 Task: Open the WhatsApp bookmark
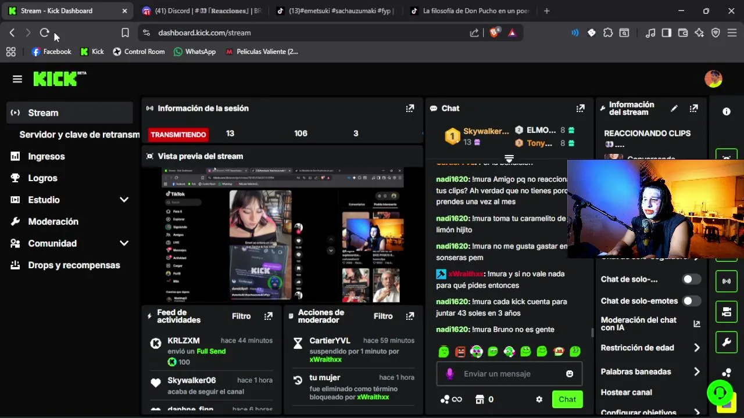tap(195, 52)
